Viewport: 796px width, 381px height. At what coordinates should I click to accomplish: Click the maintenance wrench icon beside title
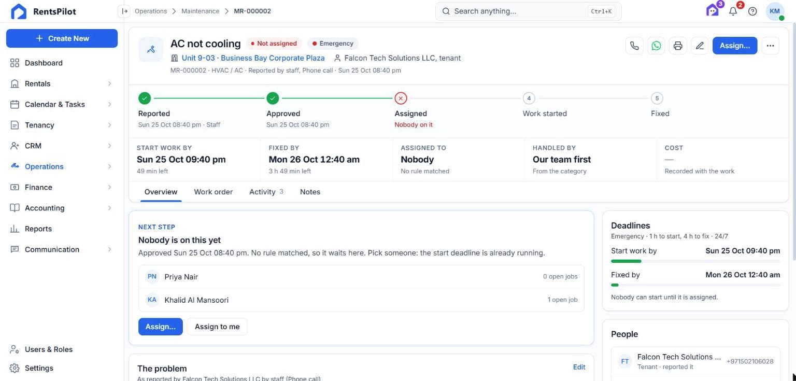click(151, 49)
